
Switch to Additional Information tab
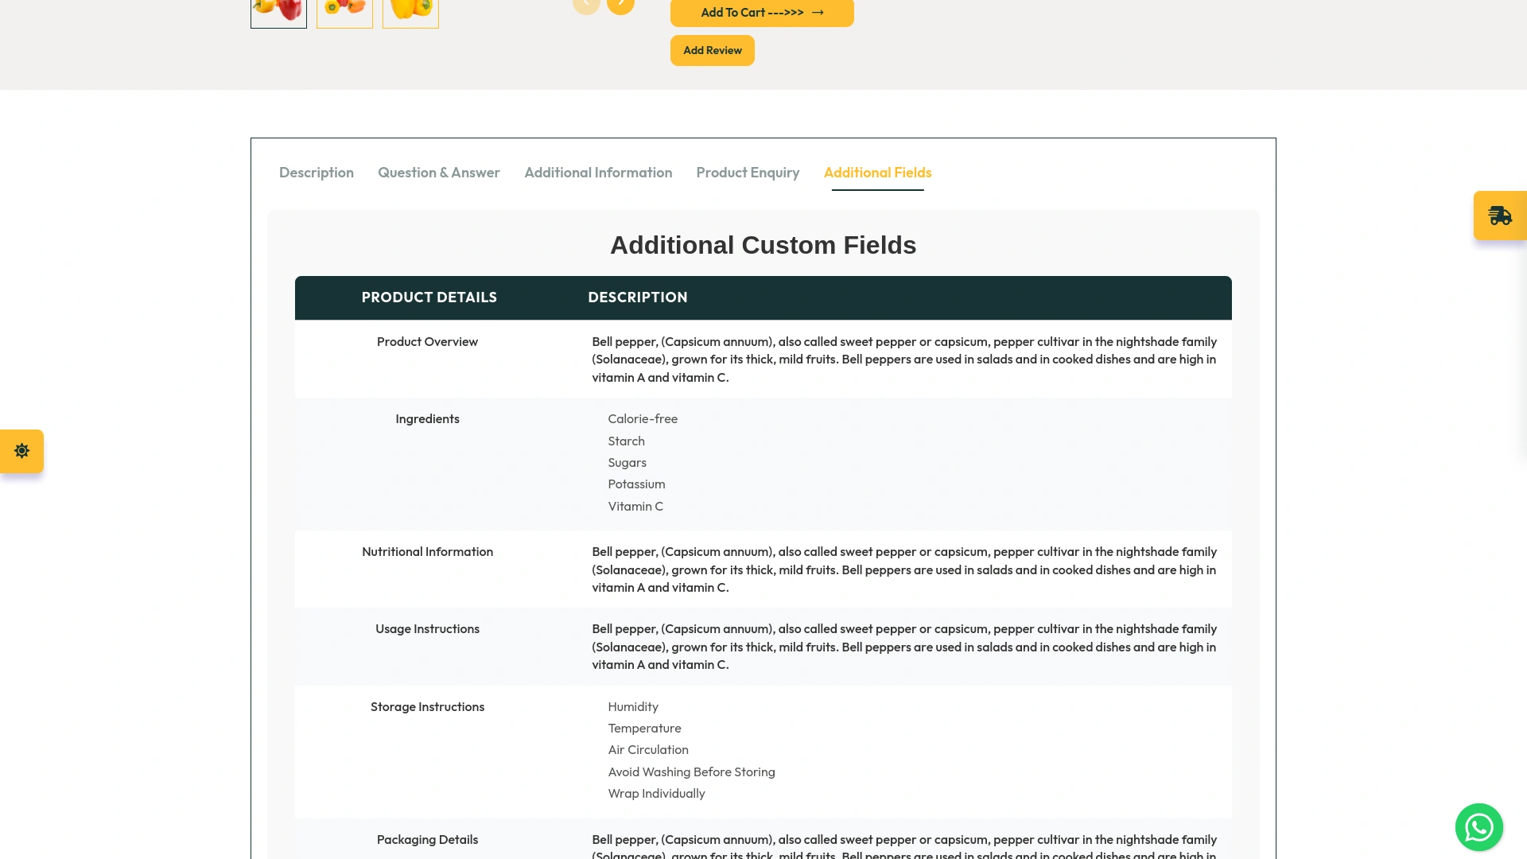[x=598, y=173]
